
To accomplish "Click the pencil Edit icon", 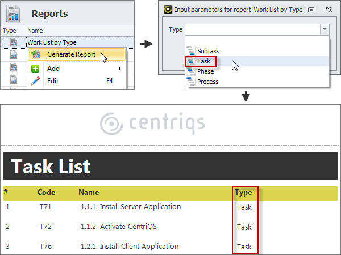I will coord(36,81).
